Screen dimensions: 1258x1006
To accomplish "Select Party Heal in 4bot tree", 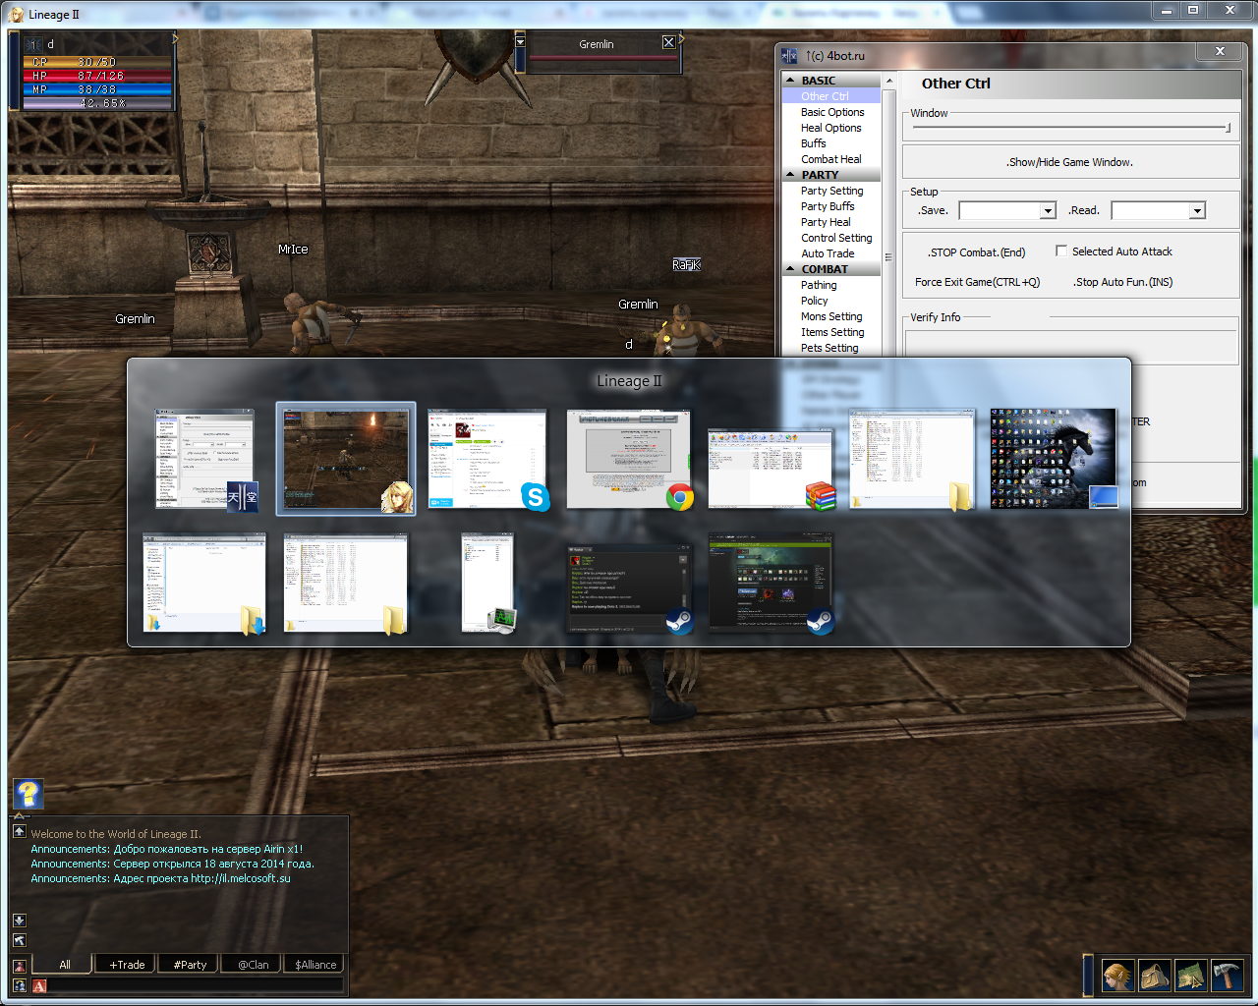I will tap(826, 222).
